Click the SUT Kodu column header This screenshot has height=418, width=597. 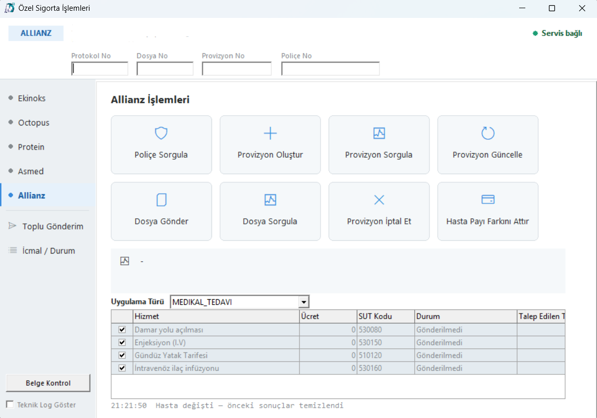point(386,316)
